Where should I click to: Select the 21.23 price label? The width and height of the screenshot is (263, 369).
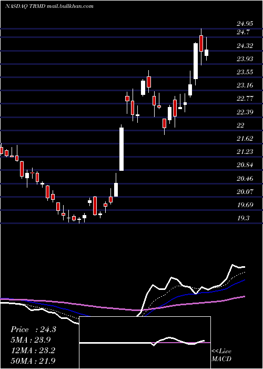pos(245,152)
